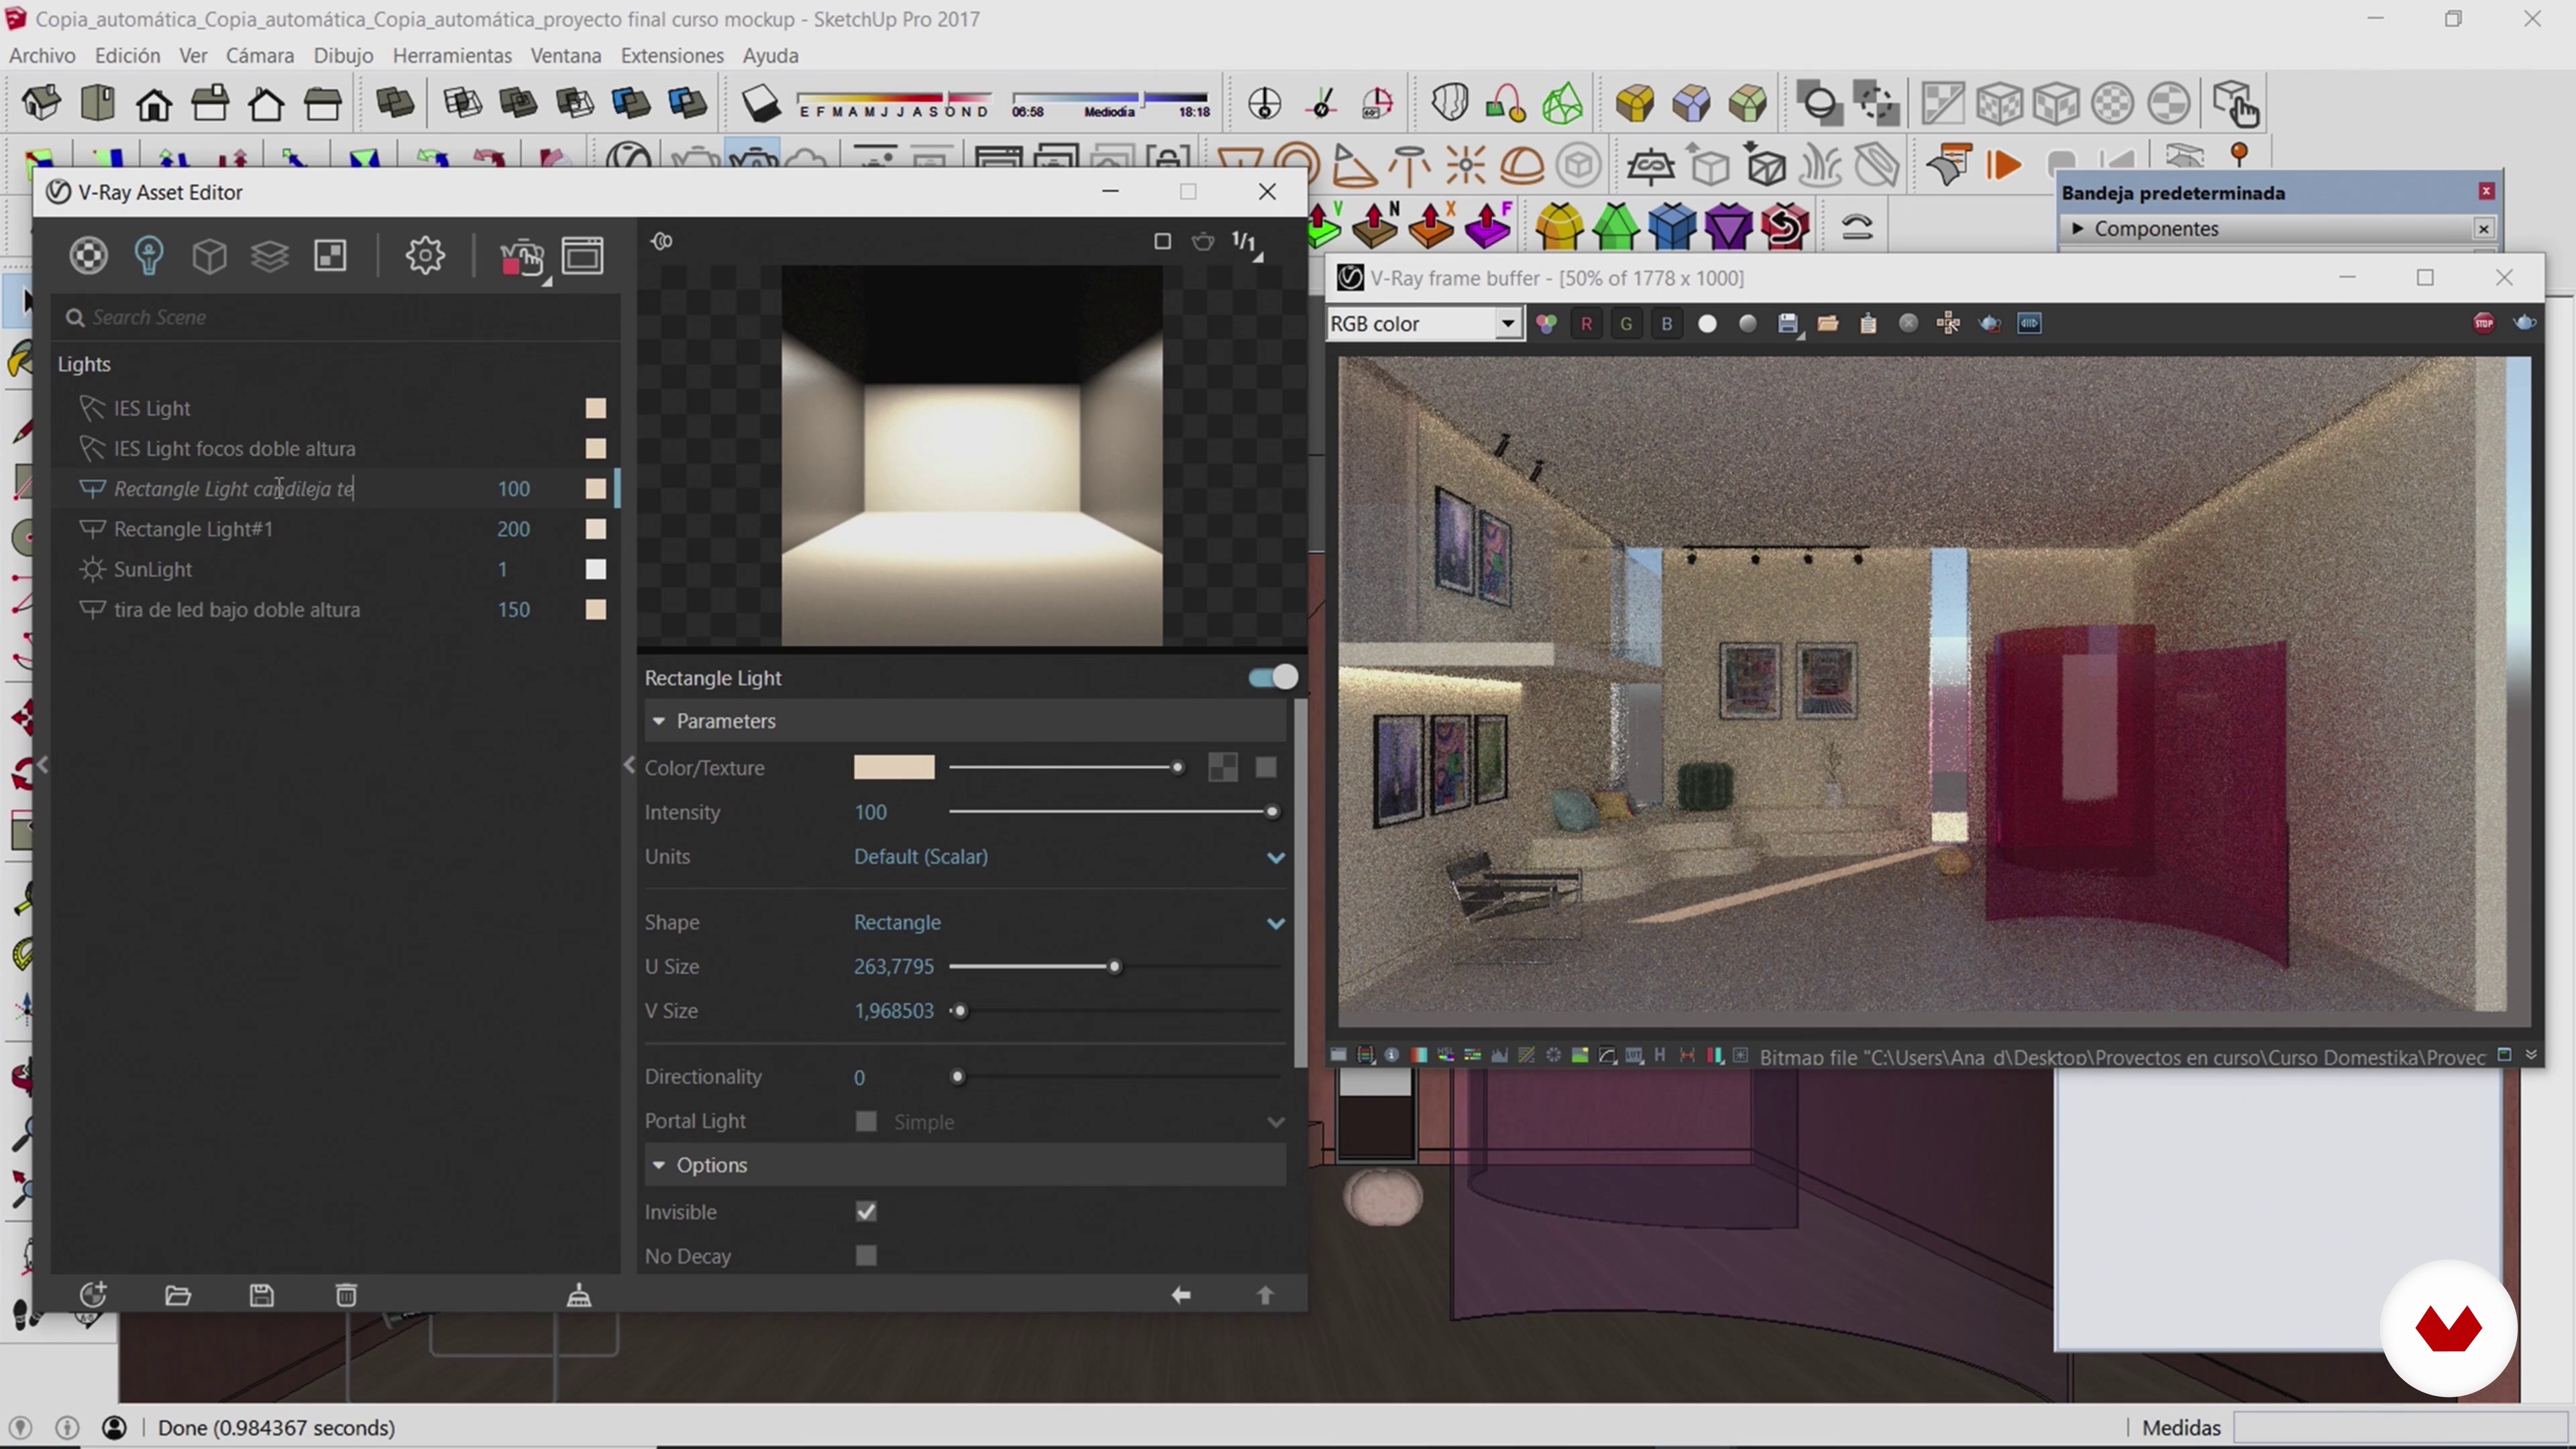Viewport: 2576px width, 1449px height.
Task: Toggle Red channel in frame buffer
Action: tap(1586, 324)
